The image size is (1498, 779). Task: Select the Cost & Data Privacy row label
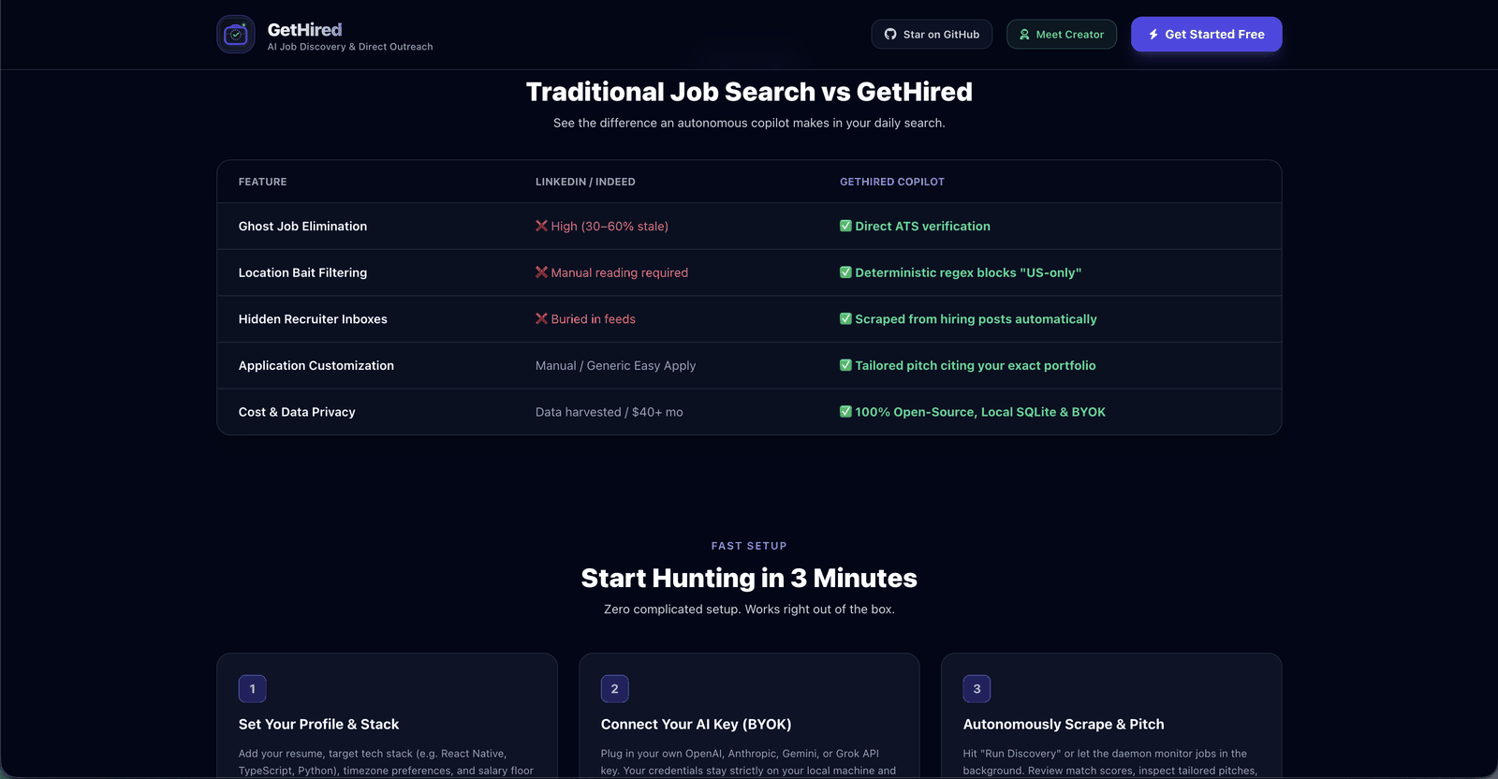coord(297,412)
